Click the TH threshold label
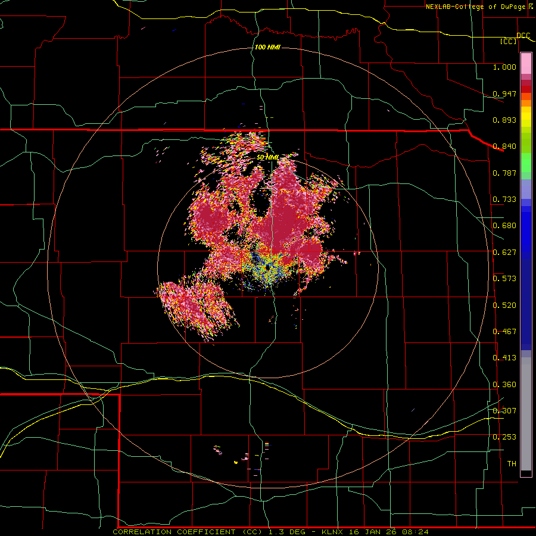The height and width of the screenshot is (536, 536). tap(512, 464)
